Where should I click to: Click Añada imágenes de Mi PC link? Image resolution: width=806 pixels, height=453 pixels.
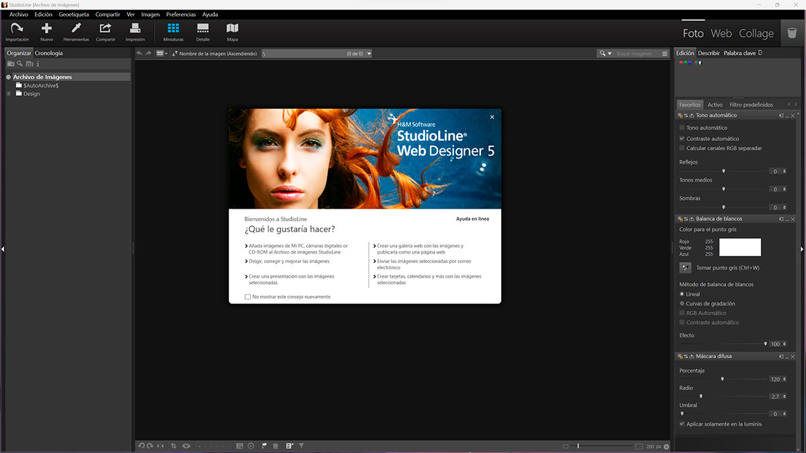click(297, 249)
